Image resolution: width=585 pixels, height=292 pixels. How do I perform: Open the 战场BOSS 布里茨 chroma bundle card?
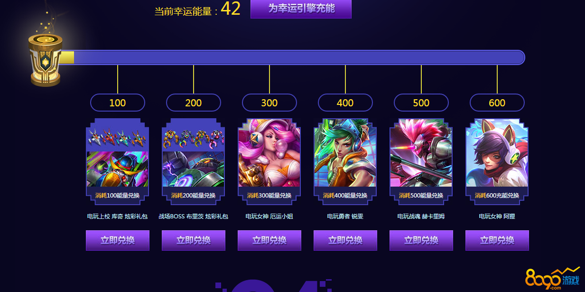tap(194, 161)
